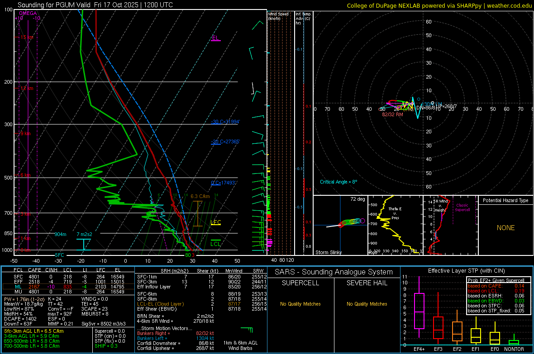Click the 'SRH (m2/s2)' column header

(174, 271)
